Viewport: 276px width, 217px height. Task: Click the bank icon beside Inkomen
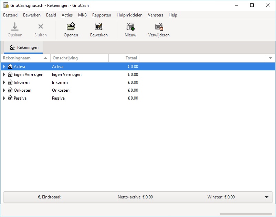tap(10, 82)
